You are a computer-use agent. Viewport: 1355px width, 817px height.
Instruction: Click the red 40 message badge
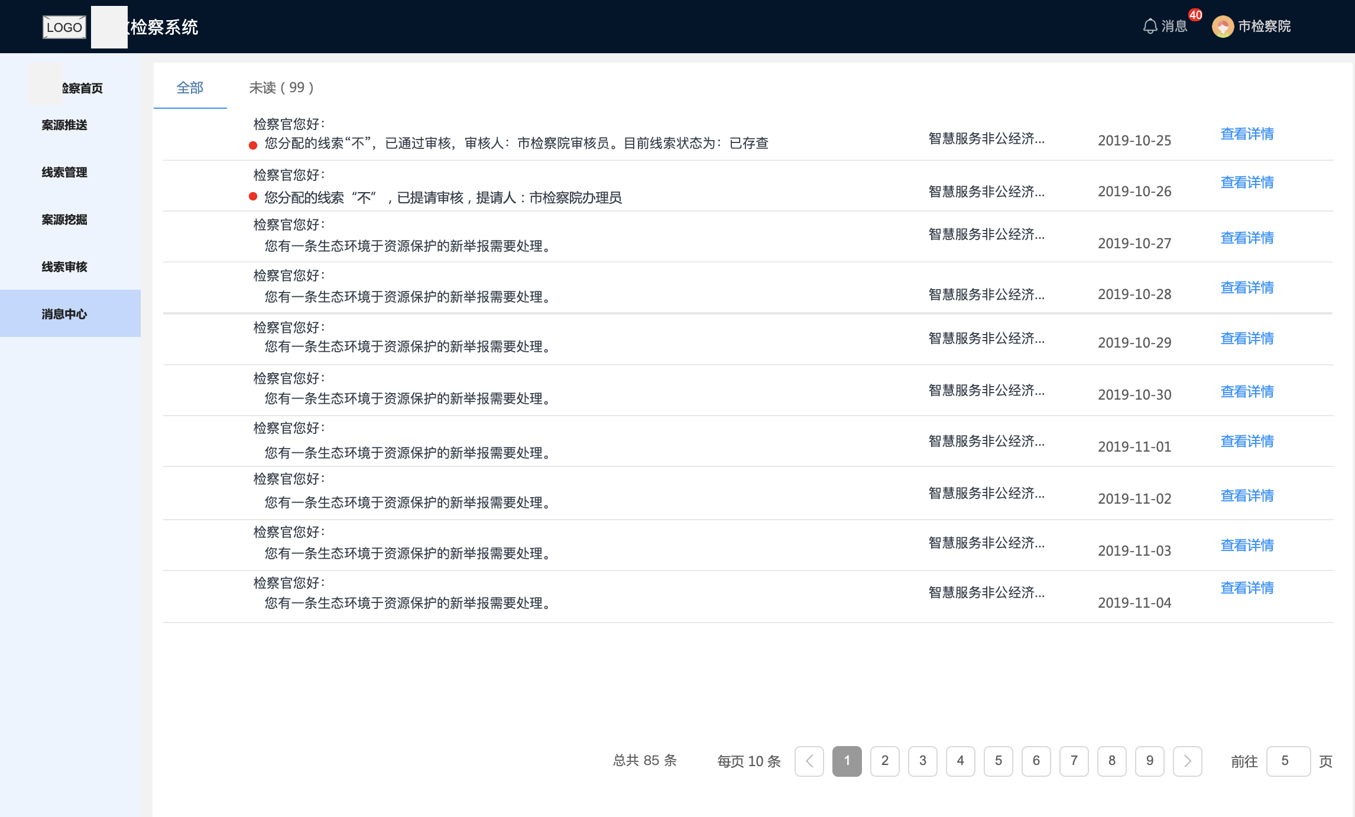coord(1195,15)
